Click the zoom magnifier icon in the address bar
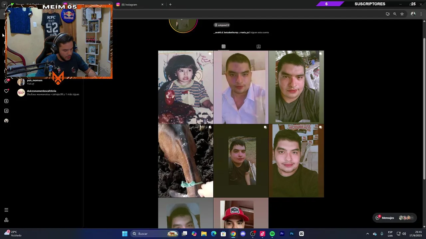This screenshot has height=239, width=426. pos(395,14)
